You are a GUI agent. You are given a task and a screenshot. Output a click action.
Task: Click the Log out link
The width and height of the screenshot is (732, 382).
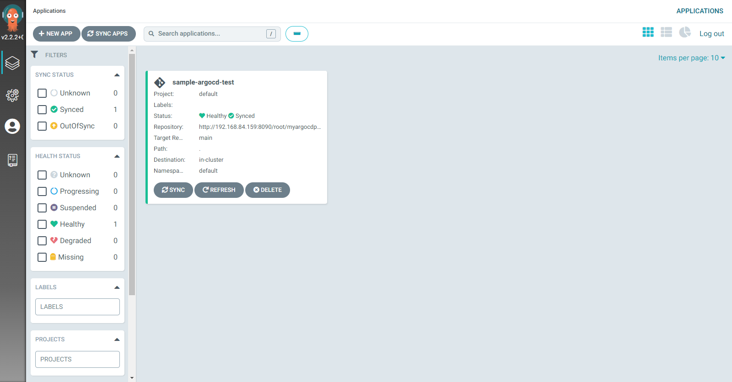coord(711,34)
